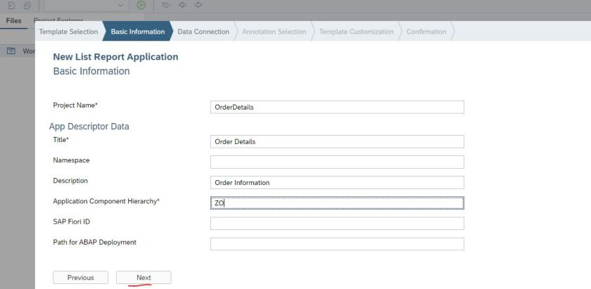Go to the Template Selection step

68,32
